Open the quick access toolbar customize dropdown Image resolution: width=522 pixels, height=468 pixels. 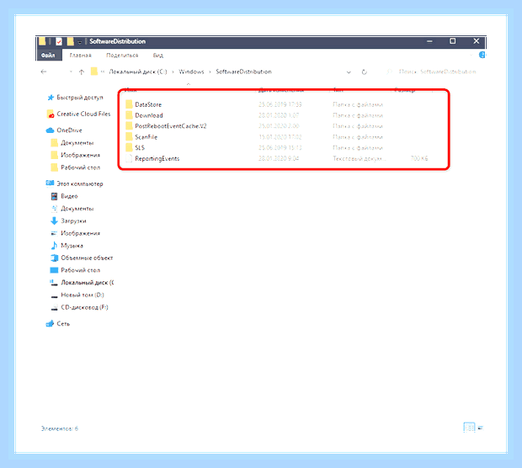[80, 42]
